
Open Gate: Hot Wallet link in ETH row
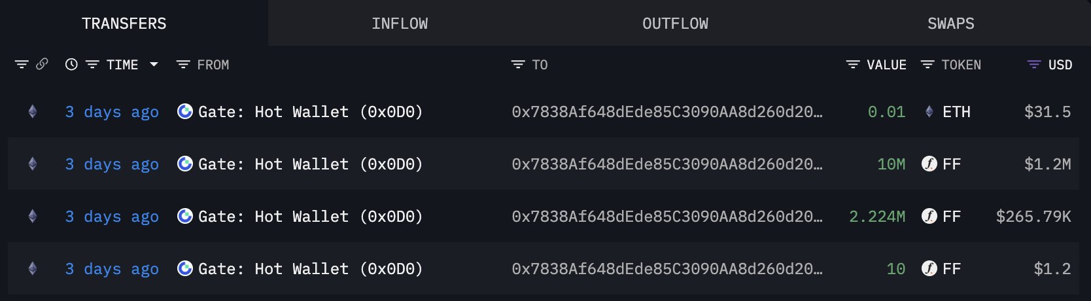click(310, 112)
